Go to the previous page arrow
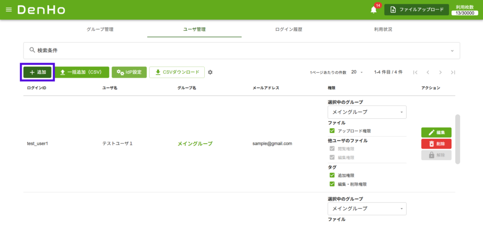The width and height of the screenshot is (483, 227). (427, 72)
